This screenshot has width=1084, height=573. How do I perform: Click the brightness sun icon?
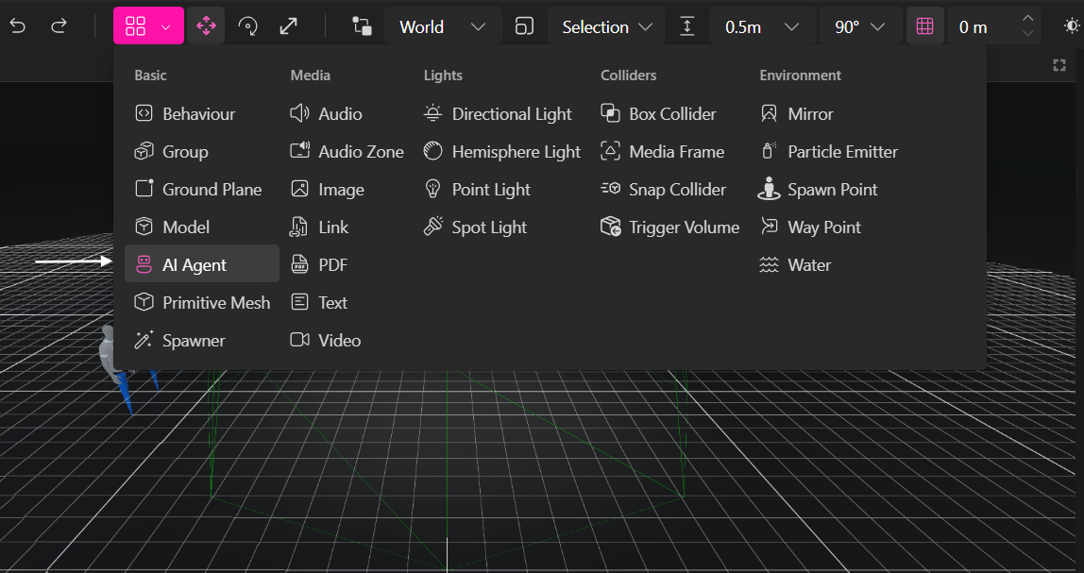pyautogui.click(x=1073, y=26)
